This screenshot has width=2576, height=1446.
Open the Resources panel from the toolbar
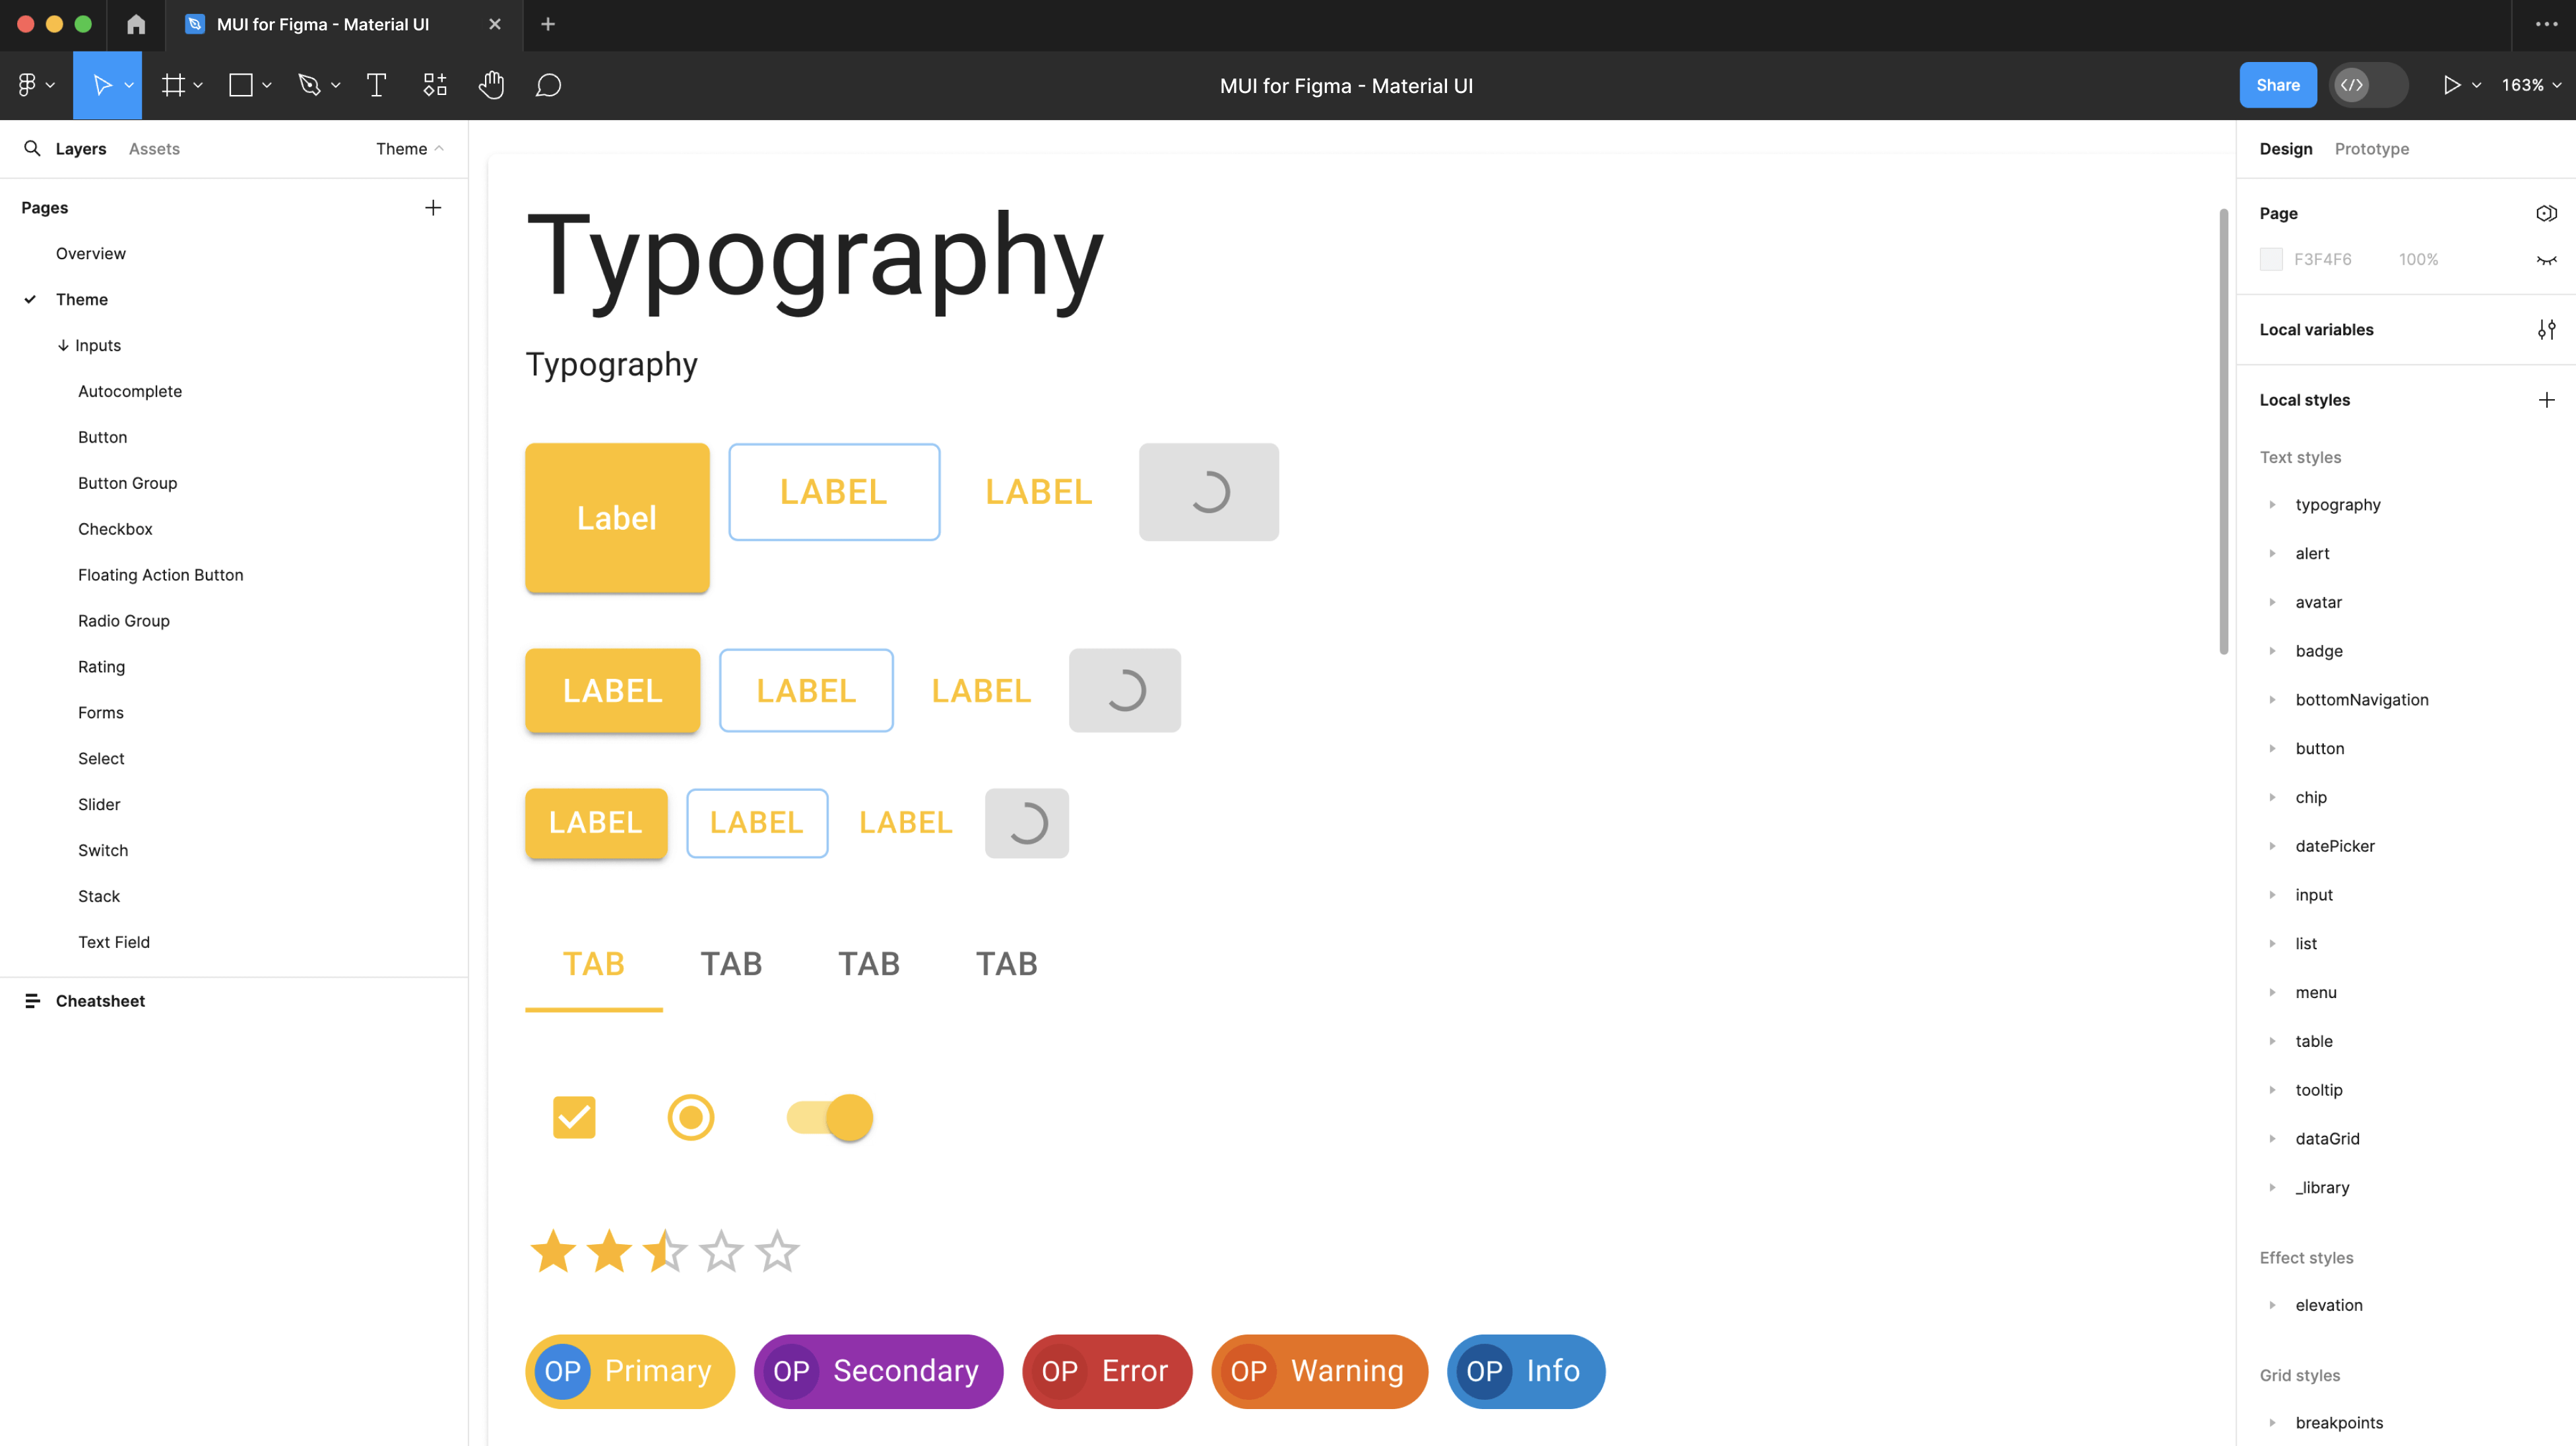coord(434,85)
